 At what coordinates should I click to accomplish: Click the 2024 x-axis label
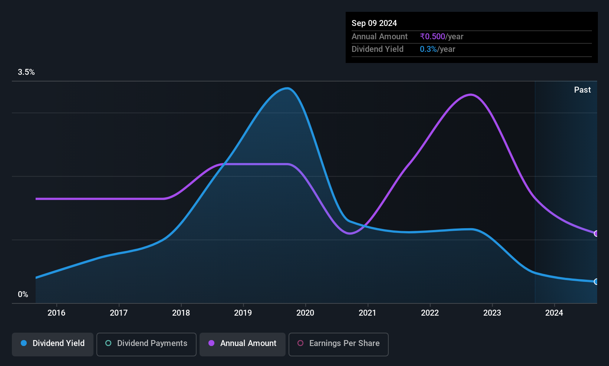[x=554, y=313]
